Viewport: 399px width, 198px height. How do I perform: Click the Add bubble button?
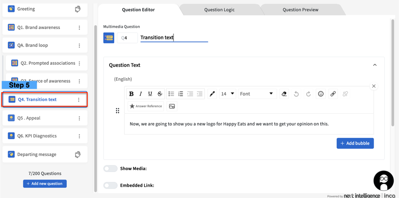click(355, 143)
